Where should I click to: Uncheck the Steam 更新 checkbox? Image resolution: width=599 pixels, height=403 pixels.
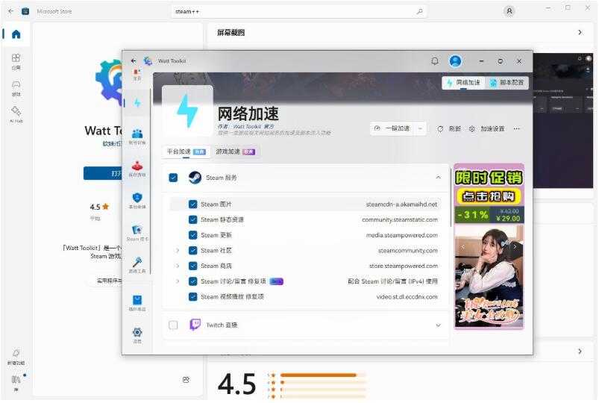[193, 235]
